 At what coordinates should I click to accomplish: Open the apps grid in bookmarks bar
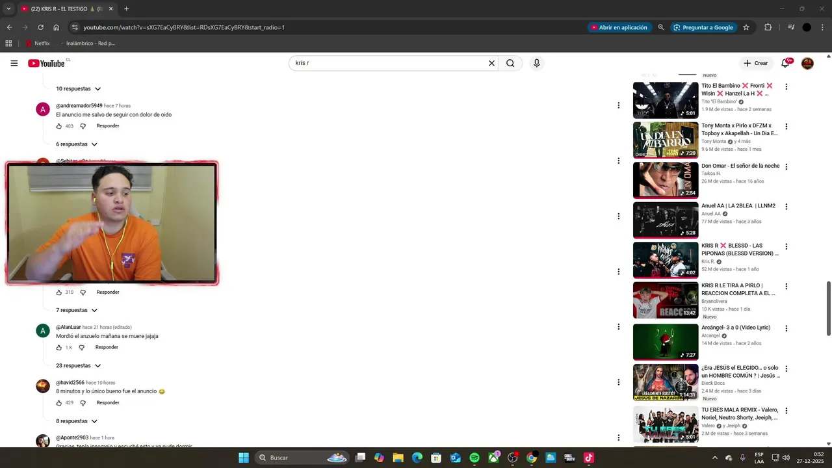point(8,44)
